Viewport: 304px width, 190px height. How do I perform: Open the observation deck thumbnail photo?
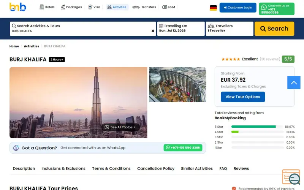tap(177, 84)
